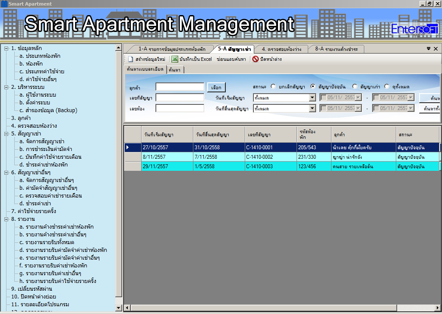442x314 pixels.
Task: Open d. ชำระค่าเช่าห้องพัก in the tree
Action: [44, 165]
